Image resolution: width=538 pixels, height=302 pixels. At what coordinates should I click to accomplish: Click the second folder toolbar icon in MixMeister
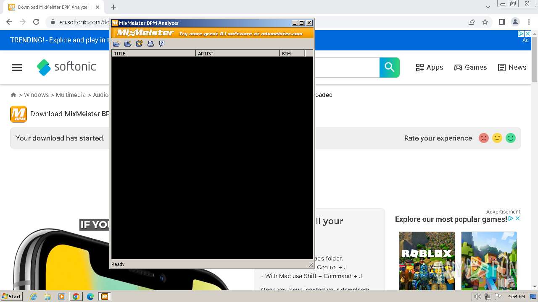pyautogui.click(x=128, y=44)
